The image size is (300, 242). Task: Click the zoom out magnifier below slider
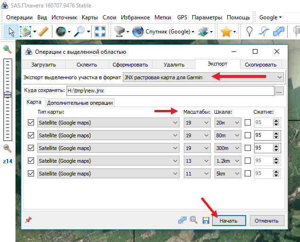8,148
